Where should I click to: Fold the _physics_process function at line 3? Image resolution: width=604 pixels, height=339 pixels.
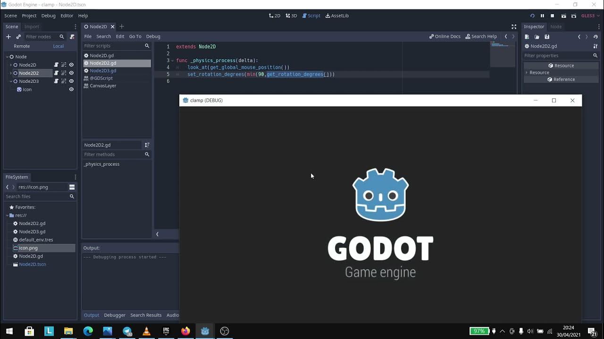(172, 61)
